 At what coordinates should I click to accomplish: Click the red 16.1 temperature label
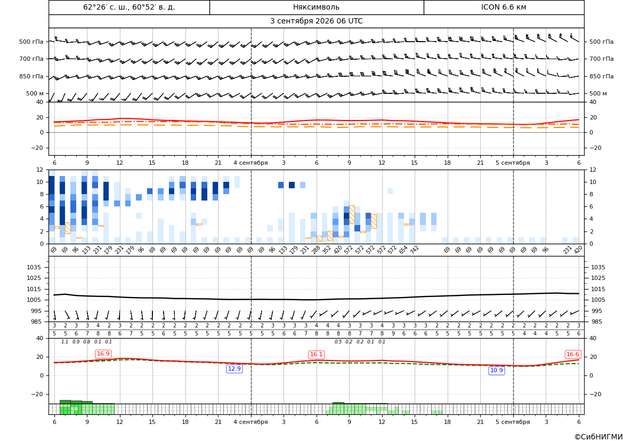coord(316,354)
